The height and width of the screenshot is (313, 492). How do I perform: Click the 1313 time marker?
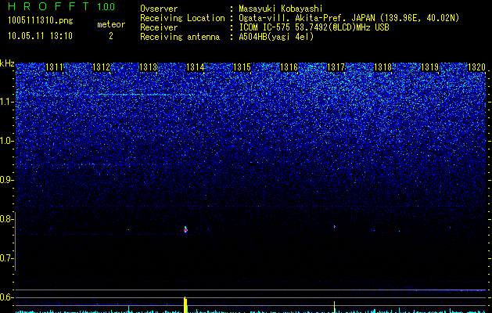(148, 67)
